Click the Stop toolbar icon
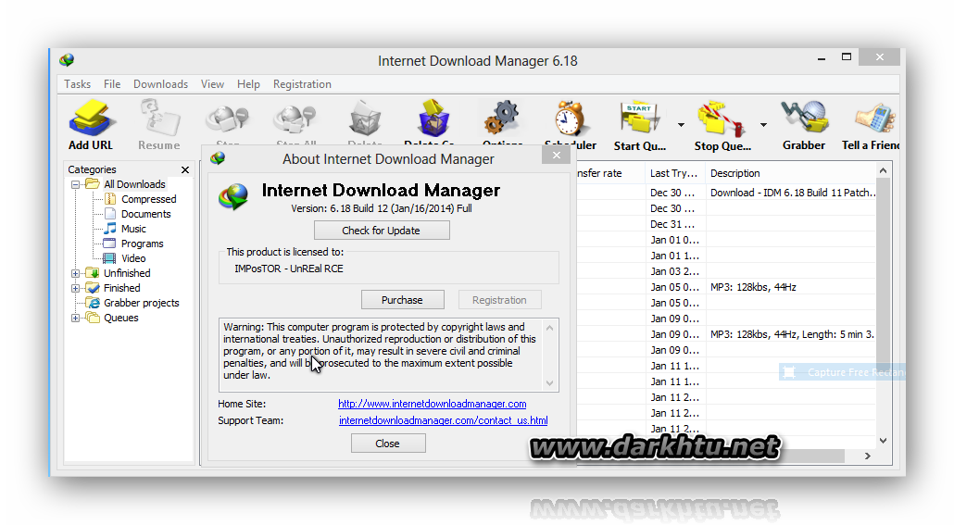 (228, 118)
